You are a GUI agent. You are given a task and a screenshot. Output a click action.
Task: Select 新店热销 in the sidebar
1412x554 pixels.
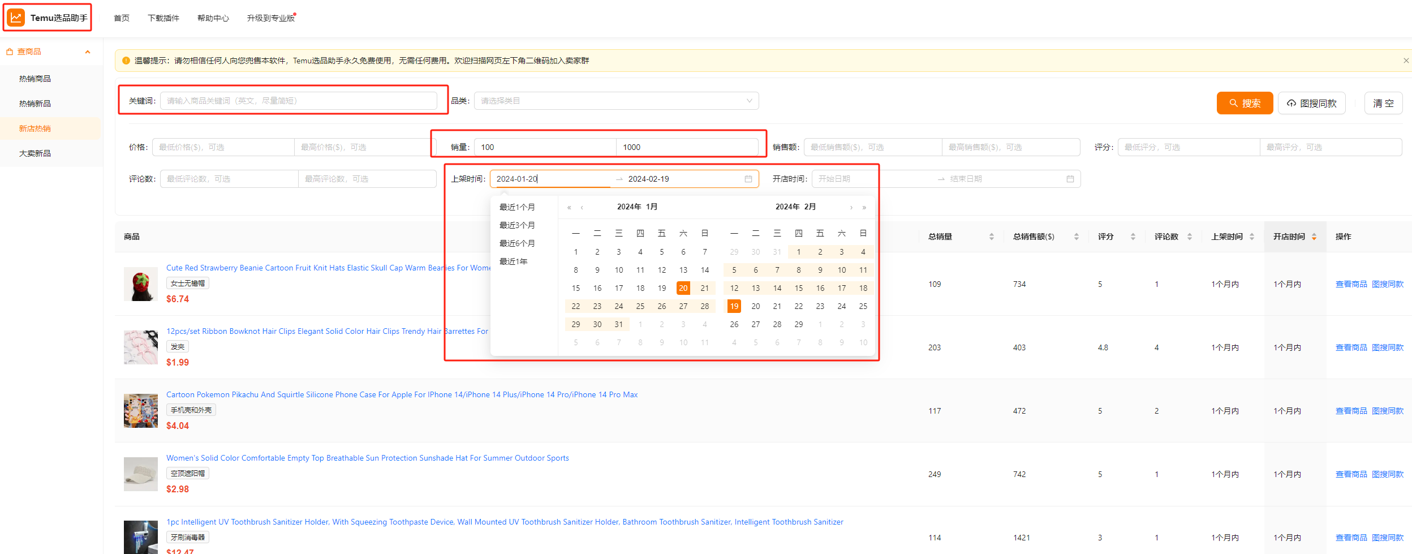(x=35, y=128)
